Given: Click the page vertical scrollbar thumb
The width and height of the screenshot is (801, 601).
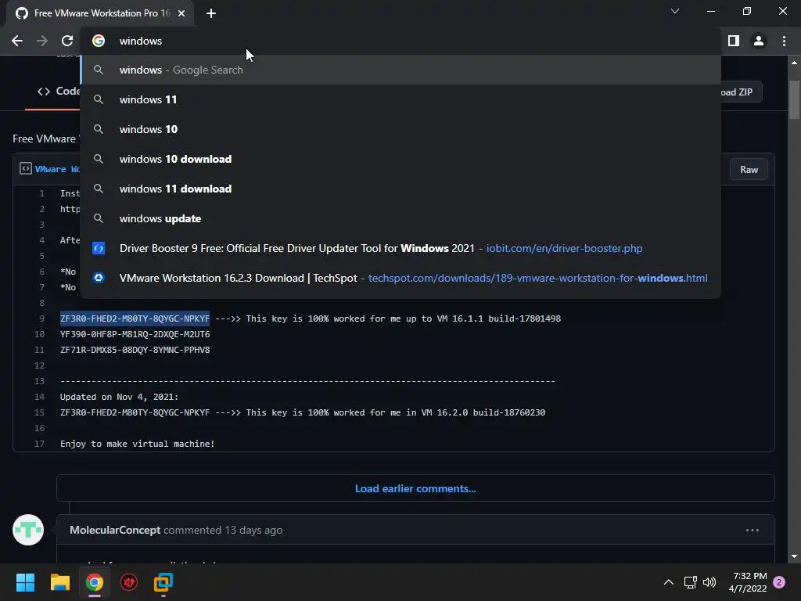Looking at the screenshot, I should (x=794, y=99).
